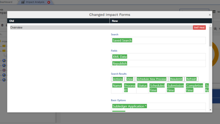This screenshot has width=220, height=124.
Task: Click the Basic Options section label
Action: 118,100
